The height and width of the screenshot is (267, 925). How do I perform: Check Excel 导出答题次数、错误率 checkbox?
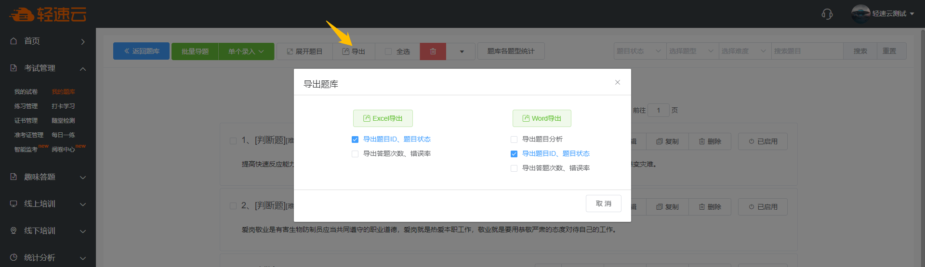355,154
